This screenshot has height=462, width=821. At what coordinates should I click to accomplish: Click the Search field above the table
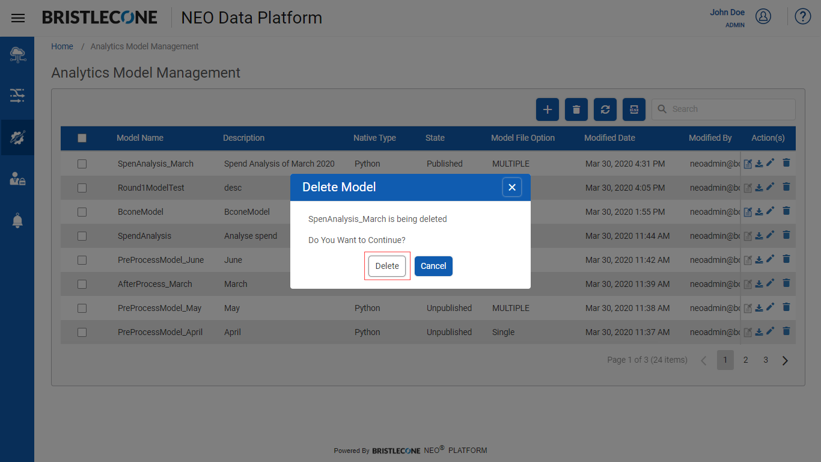tap(724, 109)
